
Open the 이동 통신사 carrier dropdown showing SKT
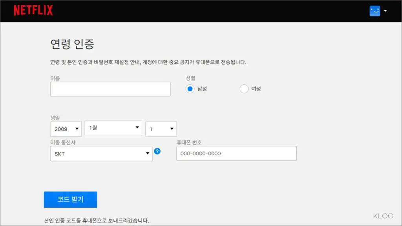(x=101, y=153)
